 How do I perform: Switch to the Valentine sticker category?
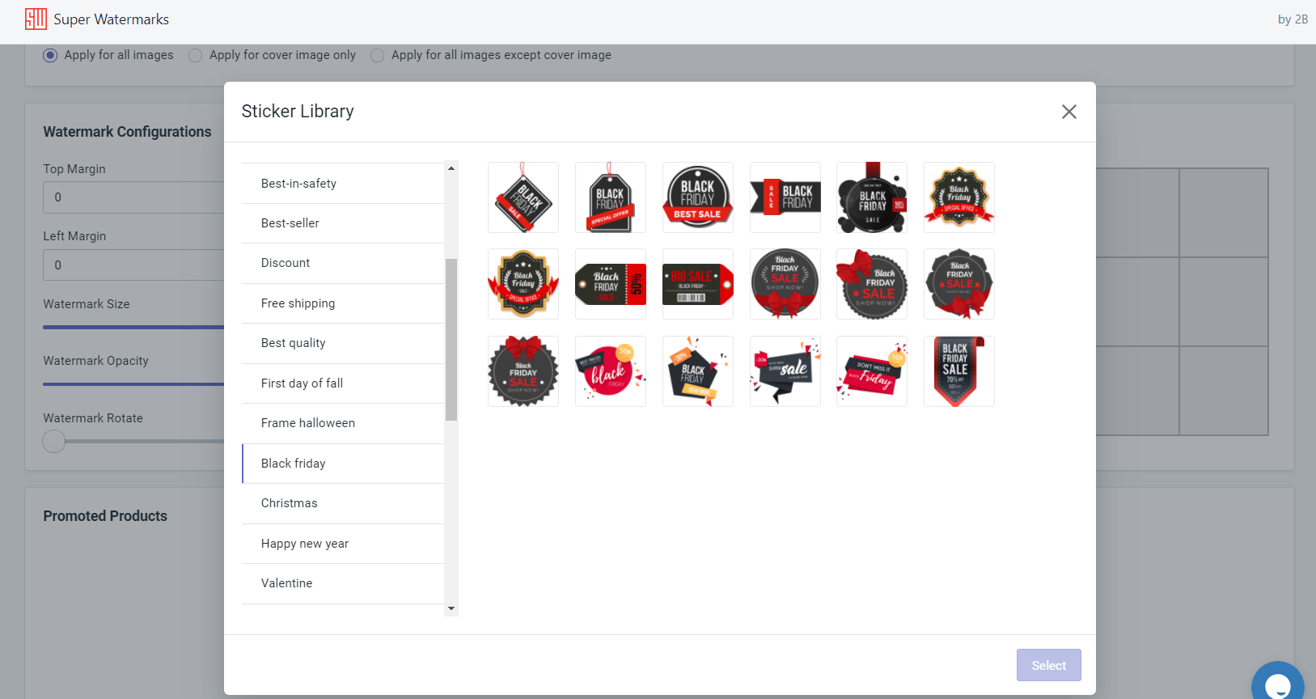[x=343, y=583]
